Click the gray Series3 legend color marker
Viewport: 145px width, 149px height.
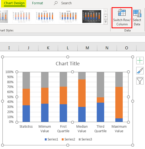click(x=80, y=139)
